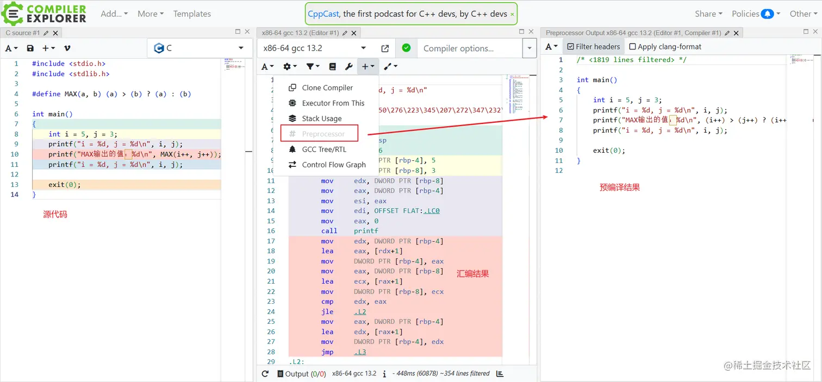Click the Policies notification bell

767,14
